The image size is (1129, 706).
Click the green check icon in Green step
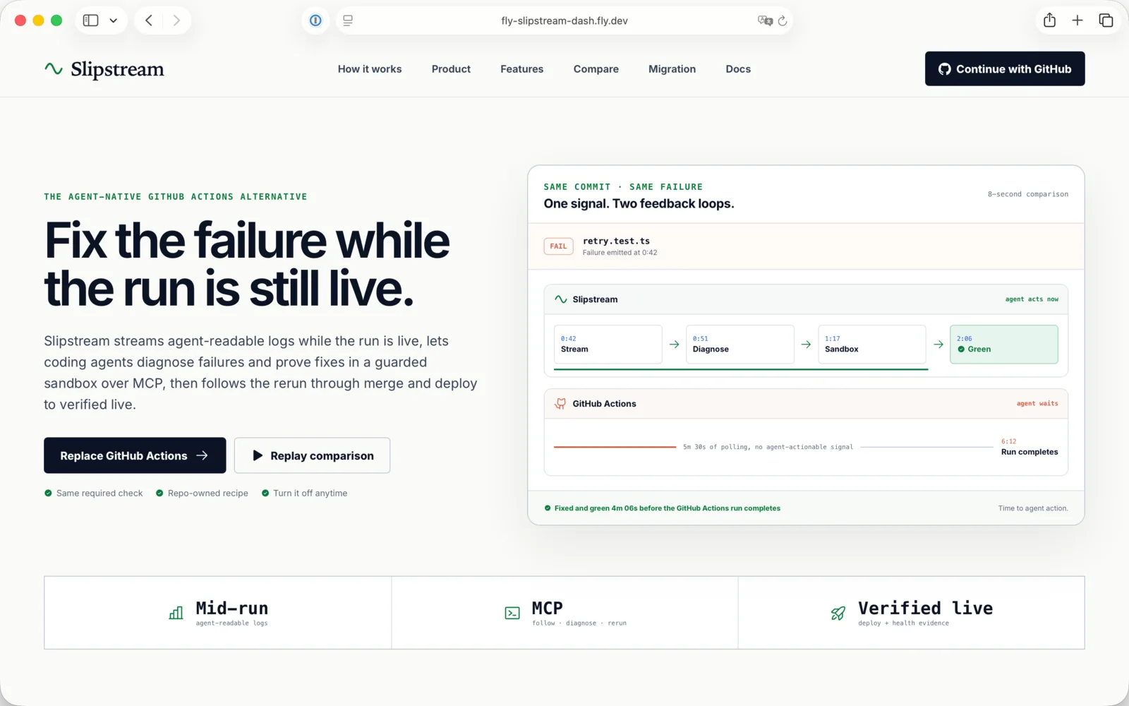[961, 349]
